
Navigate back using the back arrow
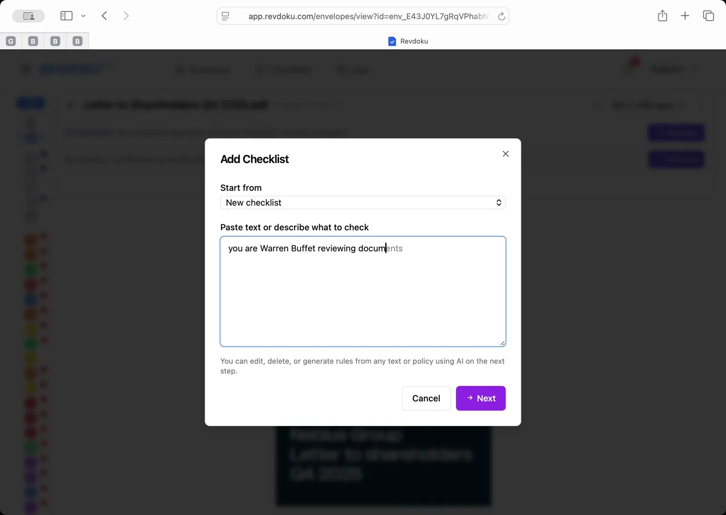coord(104,15)
